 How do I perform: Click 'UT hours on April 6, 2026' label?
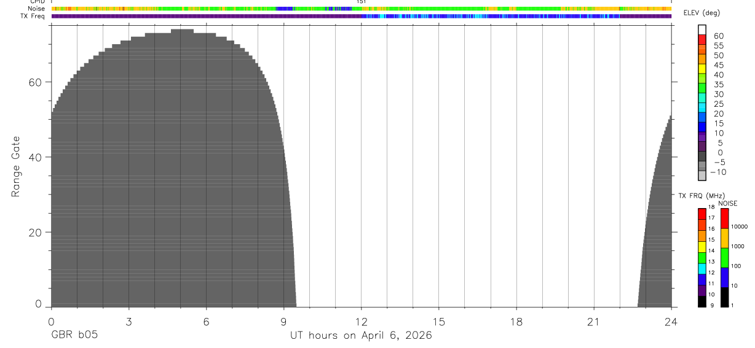[x=361, y=336]
